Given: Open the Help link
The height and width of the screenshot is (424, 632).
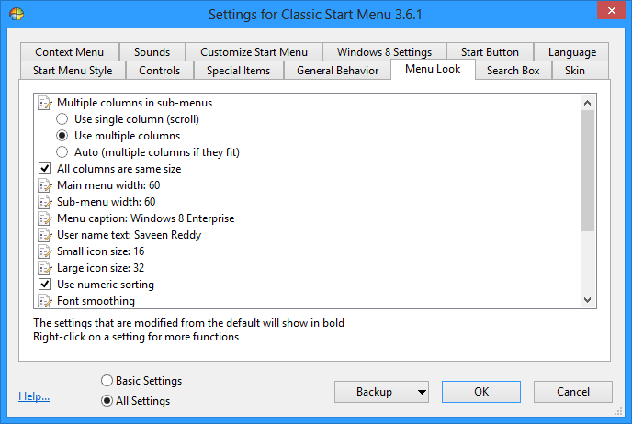Looking at the screenshot, I should (x=34, y=396).
